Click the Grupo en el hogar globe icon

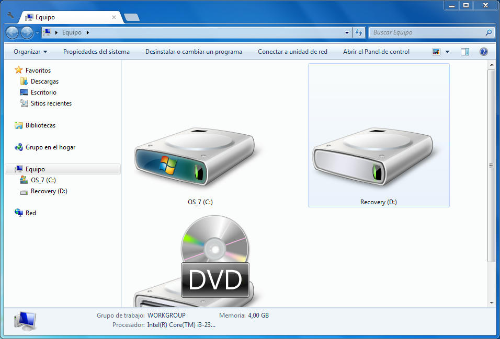pos(19,147)
